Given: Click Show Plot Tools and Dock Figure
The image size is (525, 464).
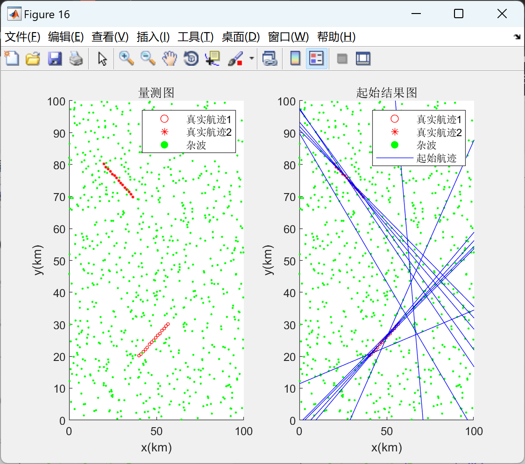Looking at the screenshot, I should pyautogui.click(x=363, y=58).
